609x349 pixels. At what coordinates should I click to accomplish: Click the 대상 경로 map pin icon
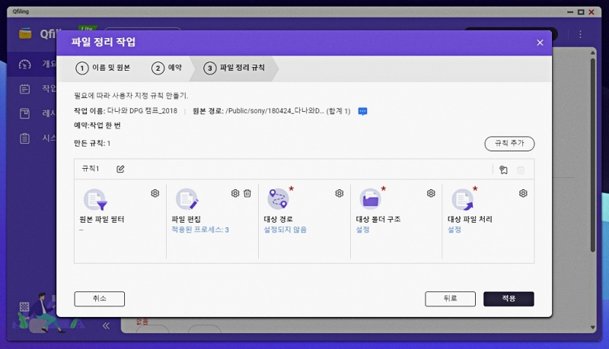pos(279,199)
